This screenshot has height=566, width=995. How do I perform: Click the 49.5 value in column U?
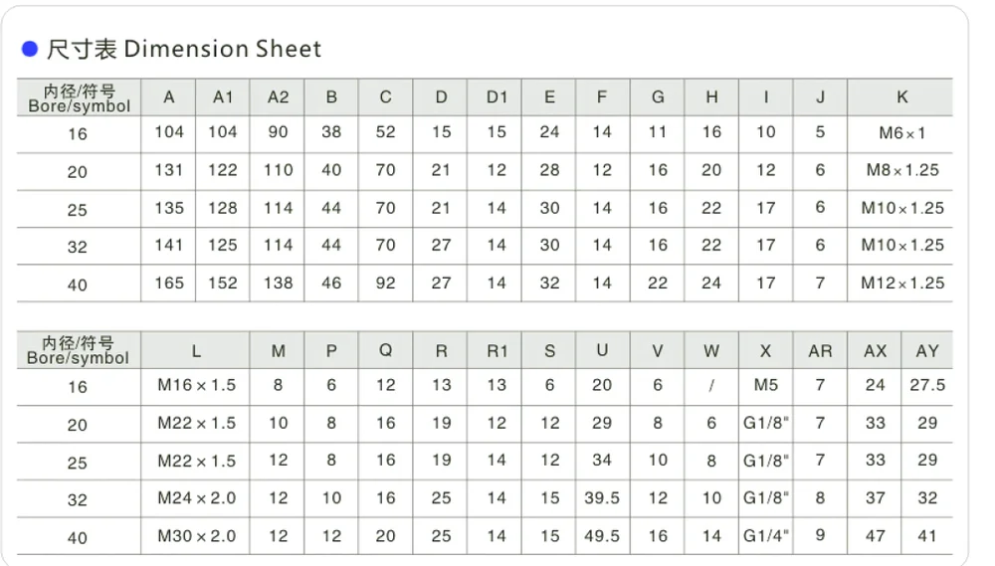(x=602, y=536)
